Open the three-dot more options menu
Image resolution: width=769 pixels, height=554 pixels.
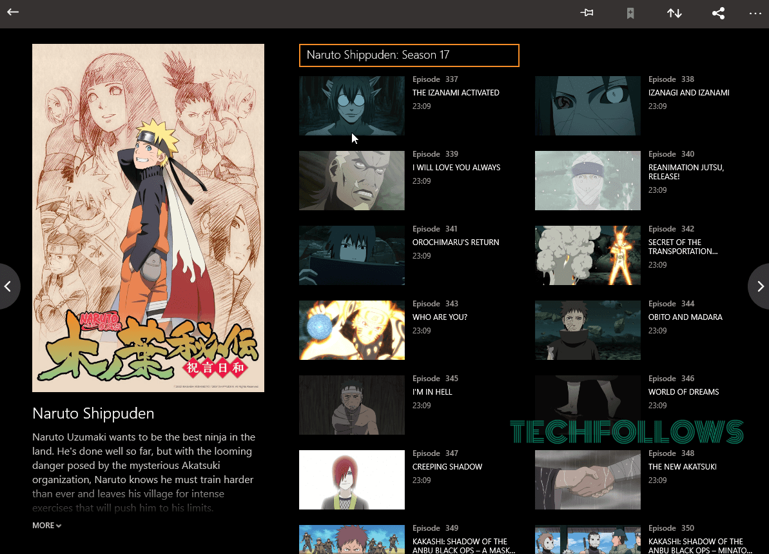(755, 14)
